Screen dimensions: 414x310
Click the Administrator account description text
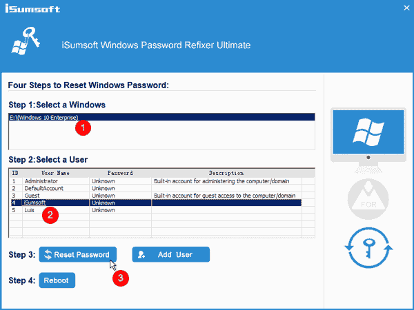221,181
